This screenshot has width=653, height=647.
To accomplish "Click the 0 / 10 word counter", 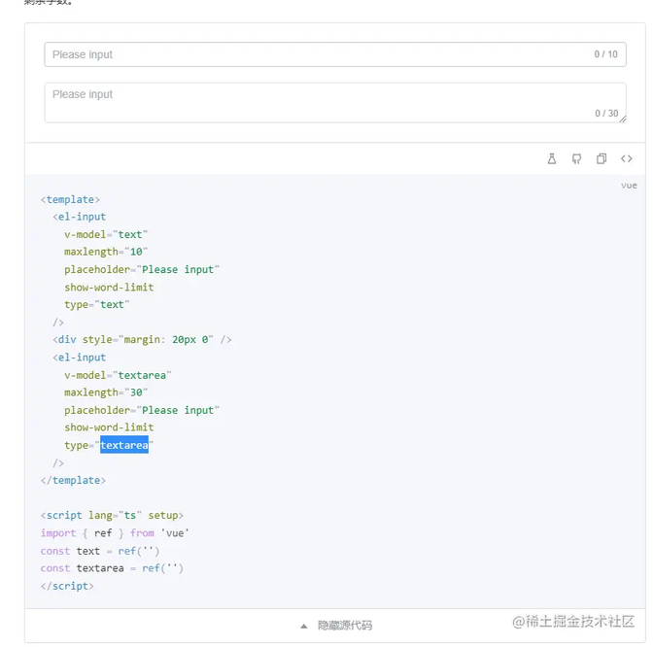I will 605,54.
